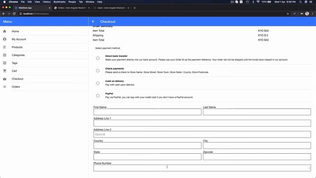Open Chrome profile avatar icon
316x178 pixels.
307,14
